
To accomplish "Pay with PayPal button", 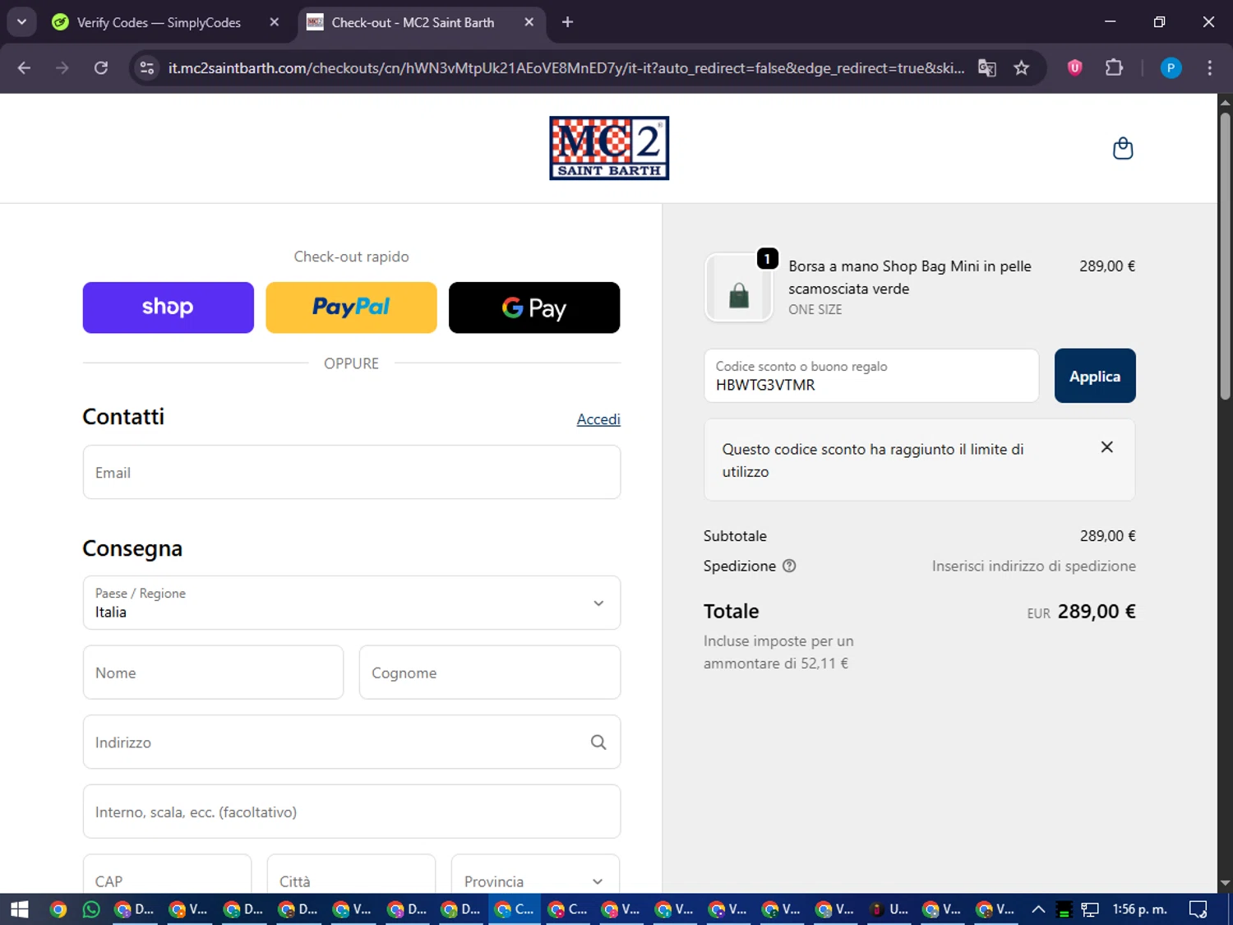I will pyautogui.click(x=351, y=308).
